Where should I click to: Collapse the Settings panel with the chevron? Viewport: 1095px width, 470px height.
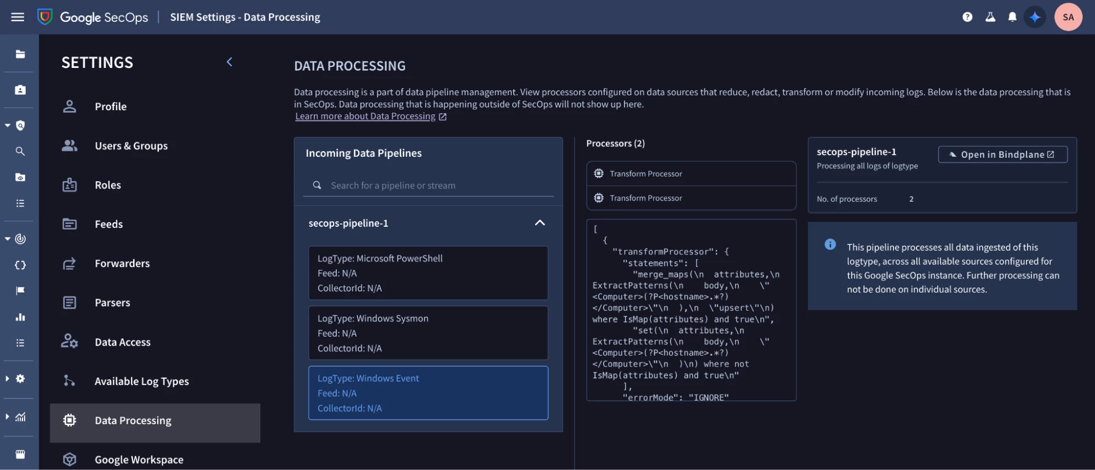pos(230,62)
